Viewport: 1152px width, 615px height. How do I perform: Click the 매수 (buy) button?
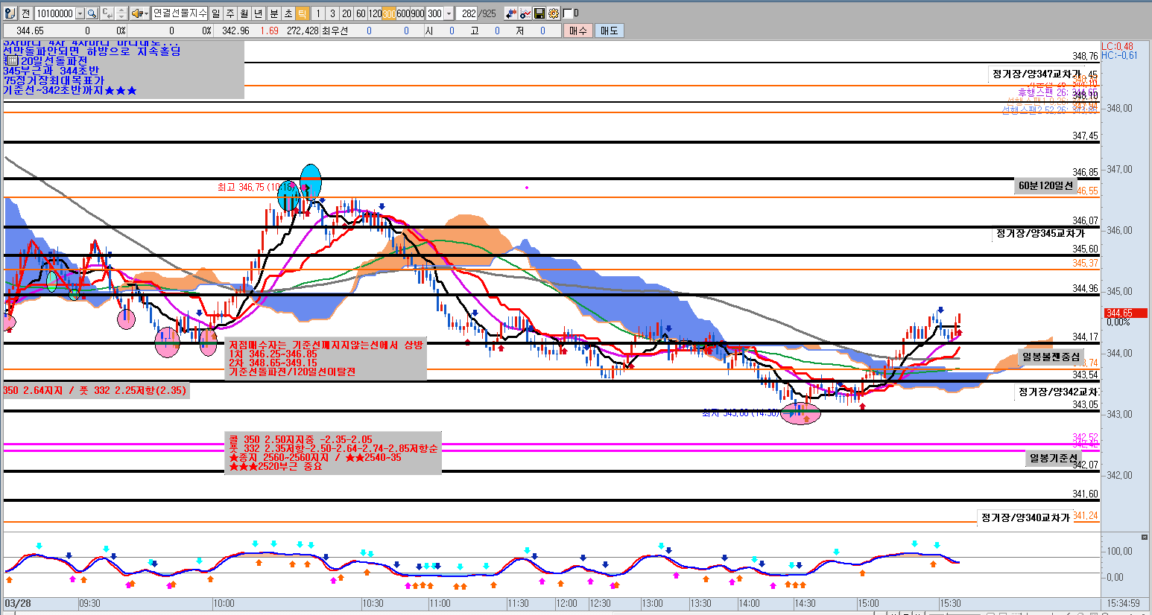[578, 31]
